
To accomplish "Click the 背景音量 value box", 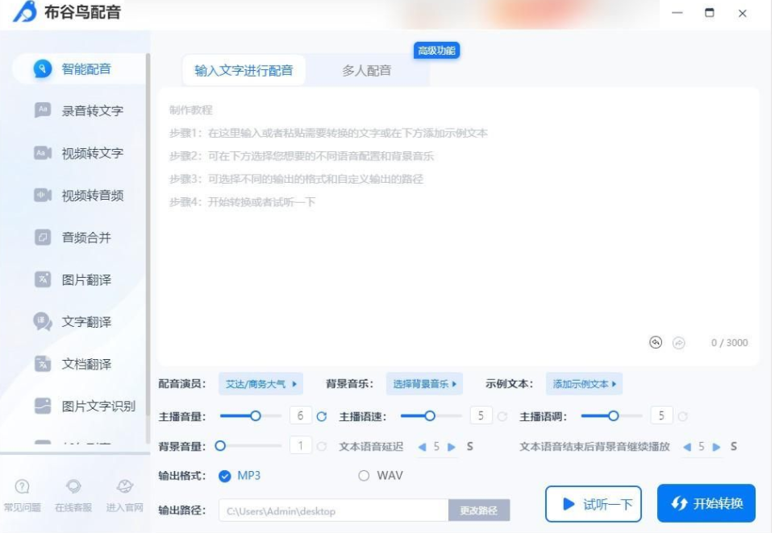I will pyautogui.click(x=300, y=446).
